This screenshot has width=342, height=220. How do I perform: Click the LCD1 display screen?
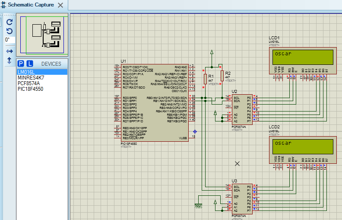[x=303, y=57]
